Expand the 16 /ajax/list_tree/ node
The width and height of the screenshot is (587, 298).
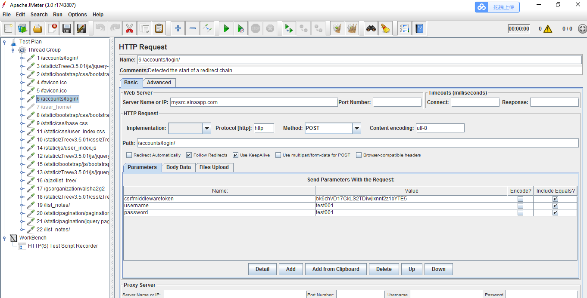click(22, 181)
